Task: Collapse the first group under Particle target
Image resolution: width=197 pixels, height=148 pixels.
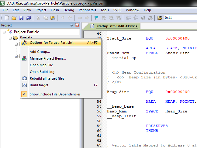Action: [16, 44]
